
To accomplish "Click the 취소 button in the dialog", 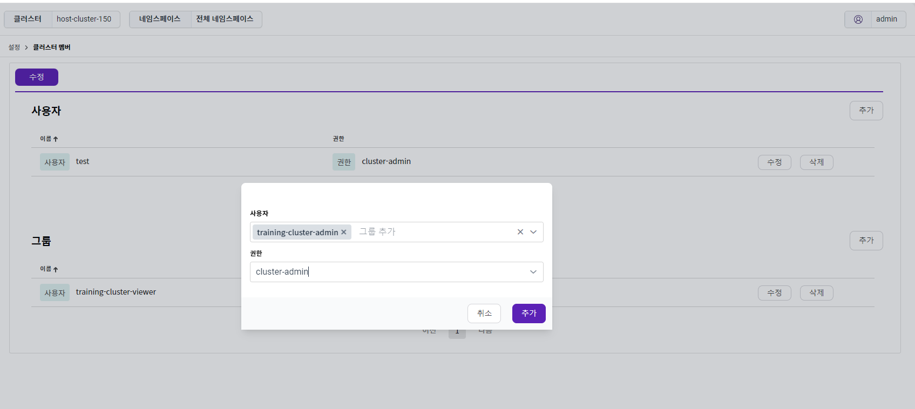I will (x=484, y=313).
